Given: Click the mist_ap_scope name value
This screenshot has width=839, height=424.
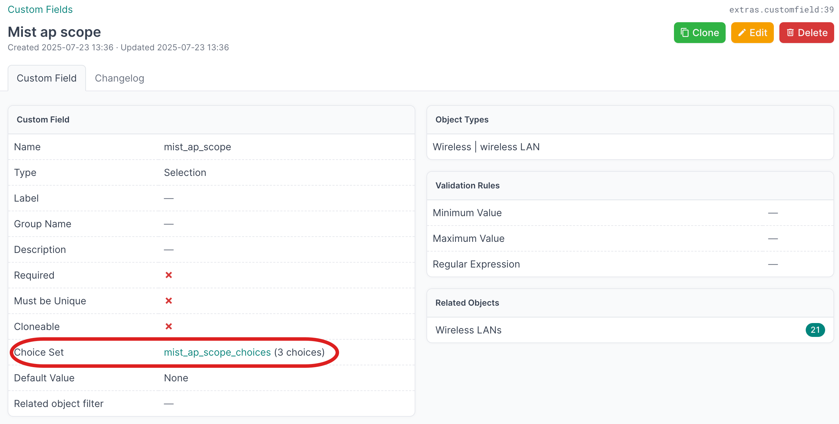Looking at the screenshot, I should pyautogui.click(x=197, y=147).
